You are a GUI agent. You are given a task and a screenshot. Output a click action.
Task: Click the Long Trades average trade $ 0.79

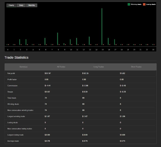click(85, 141)
